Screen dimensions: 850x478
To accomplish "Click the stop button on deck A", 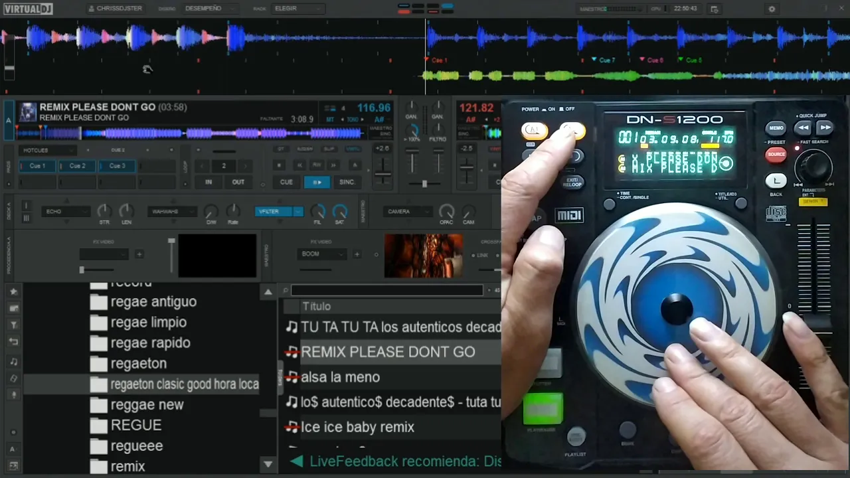I will [x=280, y=165].
